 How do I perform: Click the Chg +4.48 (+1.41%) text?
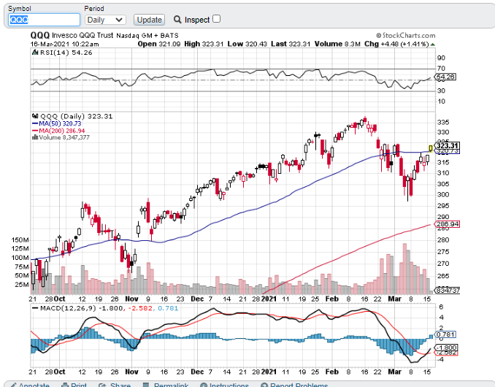(396, 44)
